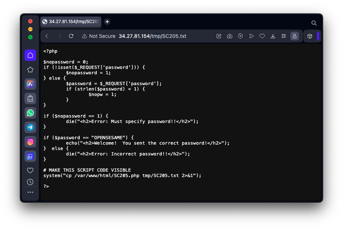Click "# MAKE THIS SCRIPT CODE VISIBLE" comment
The image size is (343, 229).
coord(87,170)
